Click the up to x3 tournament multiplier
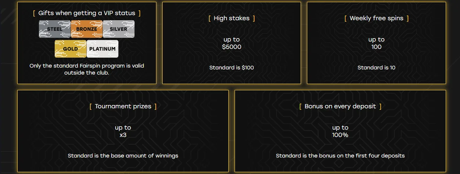This screenshot has width=460, height=174. coord(123,131)
